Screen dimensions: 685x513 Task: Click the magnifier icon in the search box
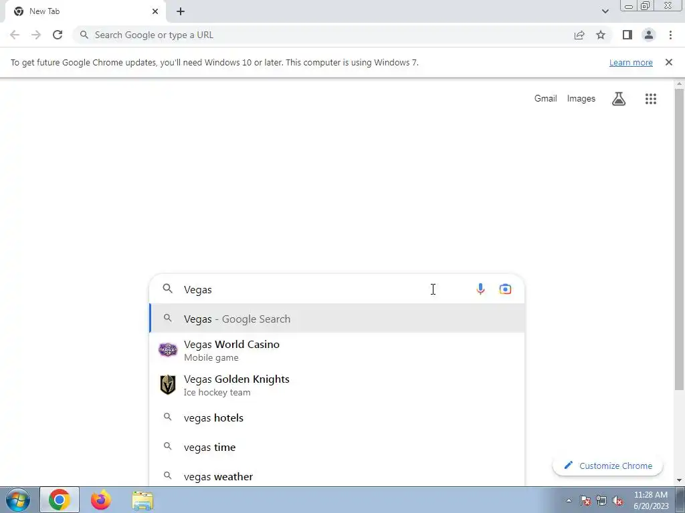pos(168,289)
